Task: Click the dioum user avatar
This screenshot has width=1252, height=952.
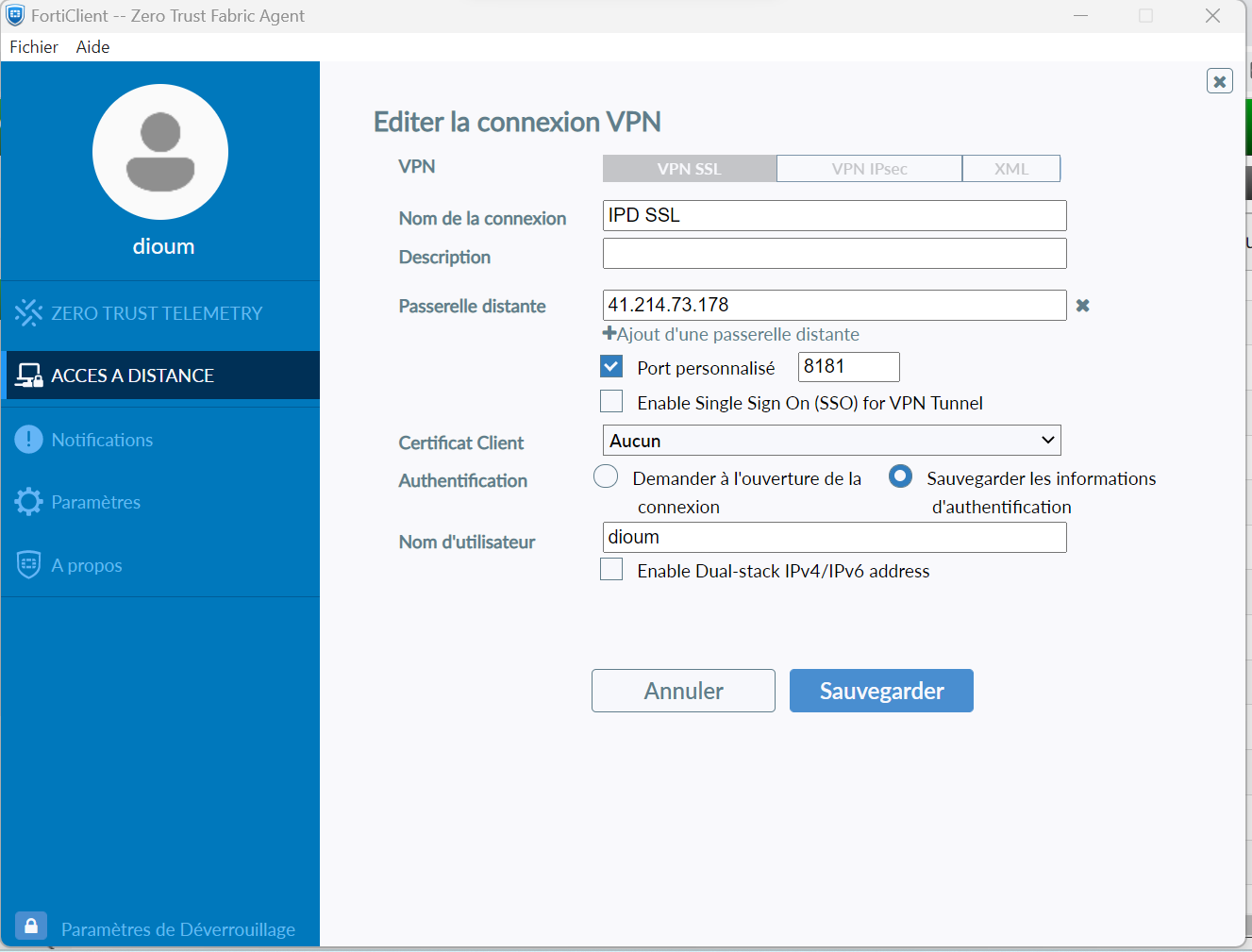Action: (160, 152)
